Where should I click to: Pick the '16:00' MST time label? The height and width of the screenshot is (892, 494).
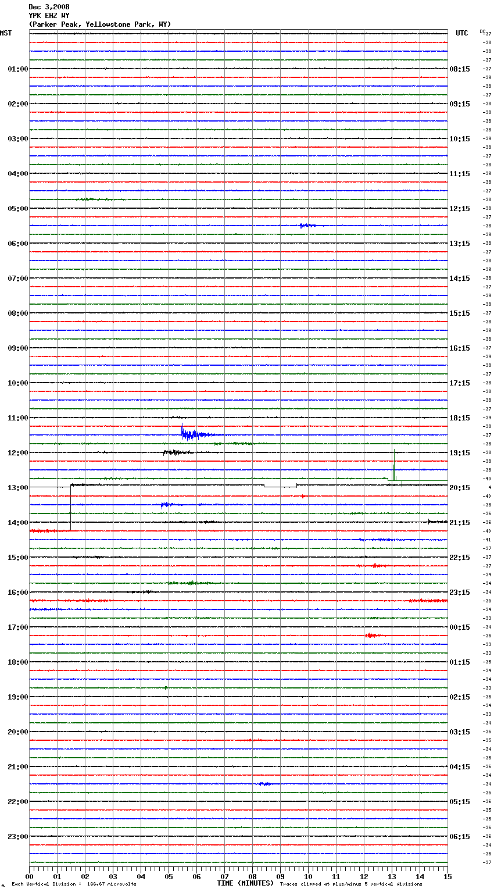[17, 593]
